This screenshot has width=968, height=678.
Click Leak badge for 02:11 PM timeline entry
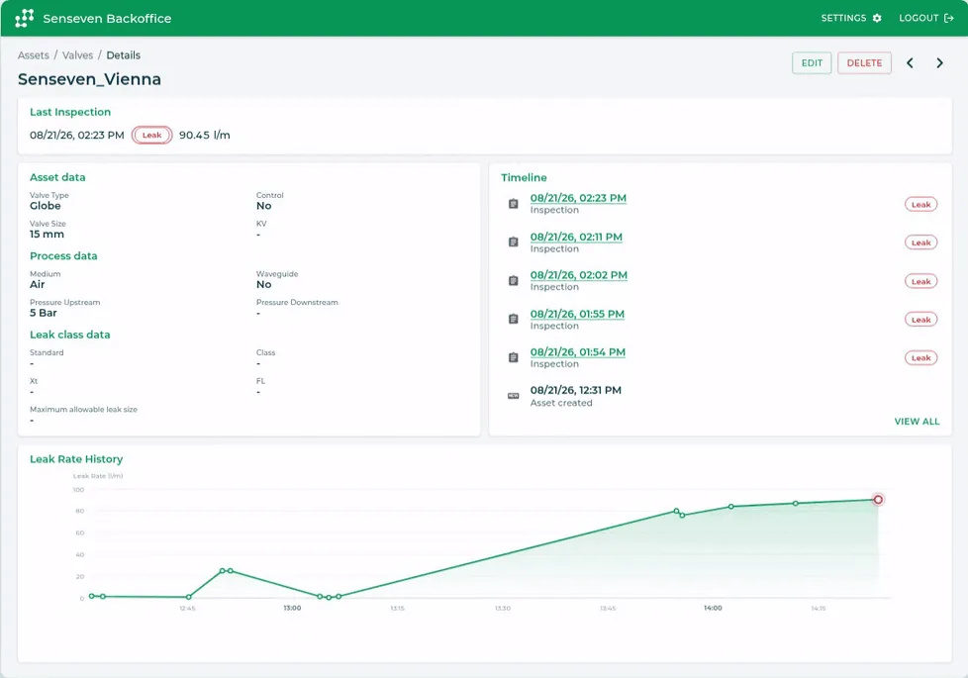[x=920, y=242]
